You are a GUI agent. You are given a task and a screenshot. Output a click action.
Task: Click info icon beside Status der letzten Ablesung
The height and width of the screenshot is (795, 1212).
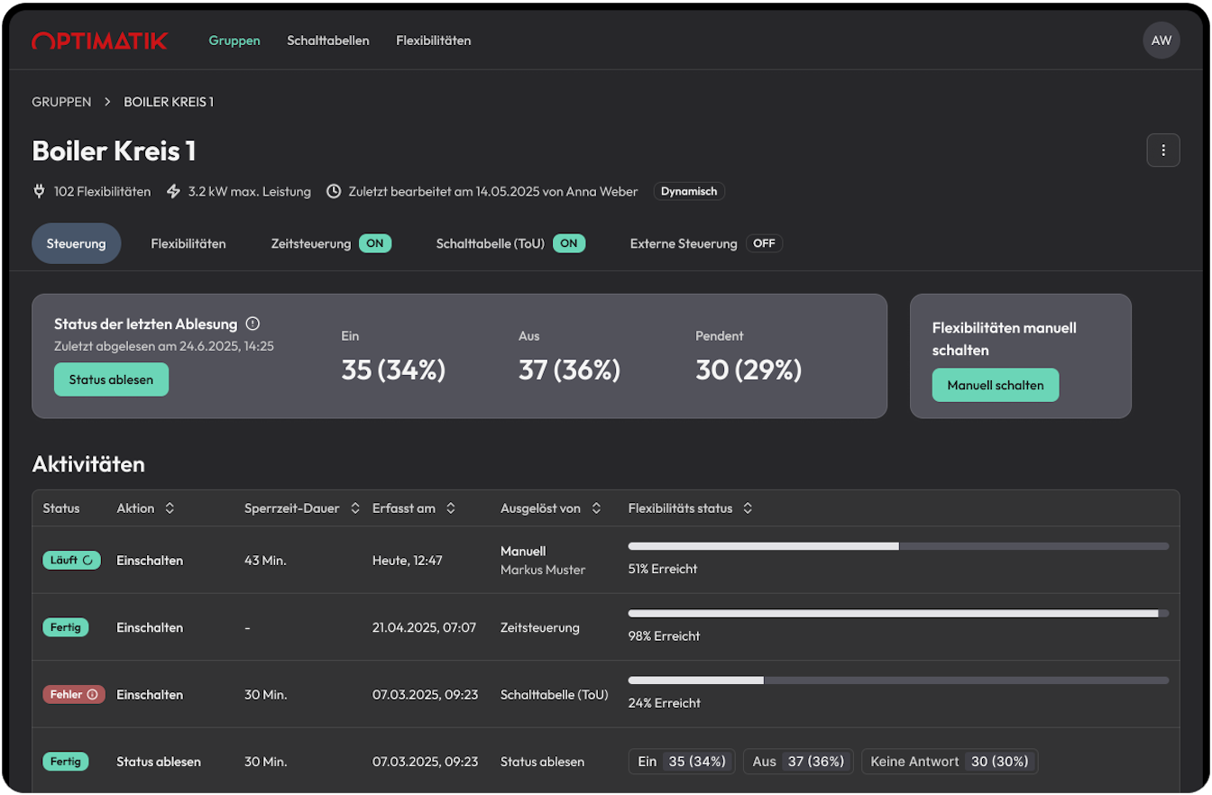[252, 324]
